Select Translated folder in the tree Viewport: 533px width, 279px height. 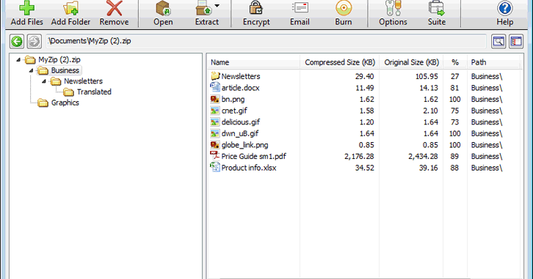[x=94, y=92]
